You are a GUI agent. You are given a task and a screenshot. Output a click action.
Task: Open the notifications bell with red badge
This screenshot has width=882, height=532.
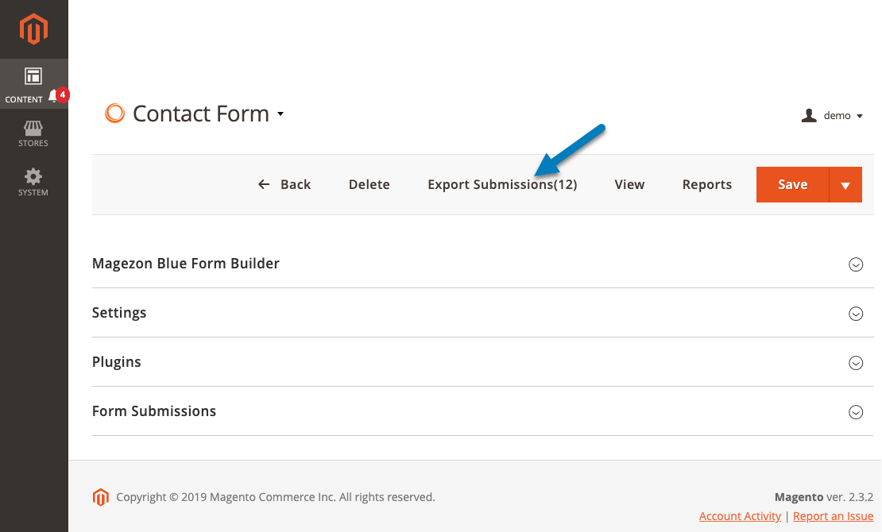(58, 95)
